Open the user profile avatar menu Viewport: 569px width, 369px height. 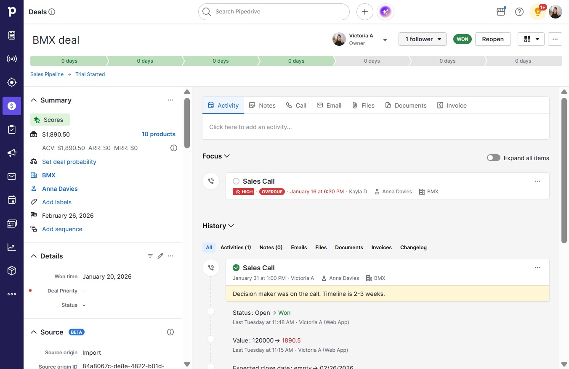(556, 12)
